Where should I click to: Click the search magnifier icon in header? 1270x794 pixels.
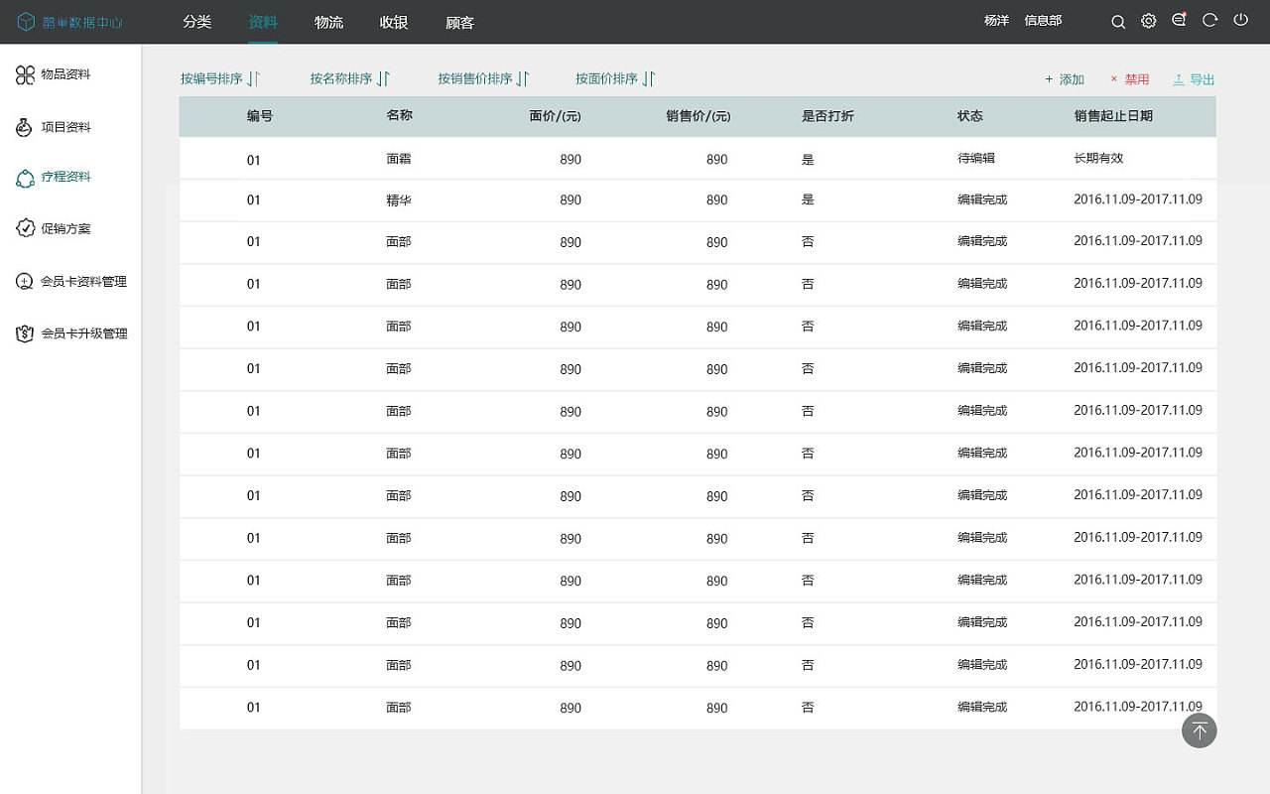coord(1118,21)
